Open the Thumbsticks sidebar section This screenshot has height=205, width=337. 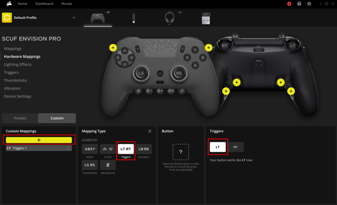pyautogui.click(x=15, y=80)
